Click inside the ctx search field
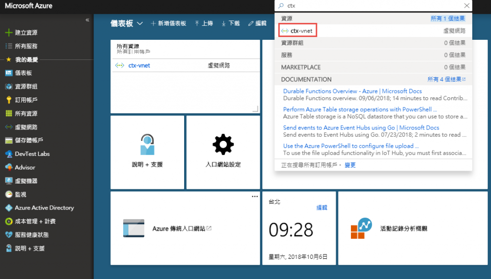This screenshot has width=491, height=279. (373, 6)
